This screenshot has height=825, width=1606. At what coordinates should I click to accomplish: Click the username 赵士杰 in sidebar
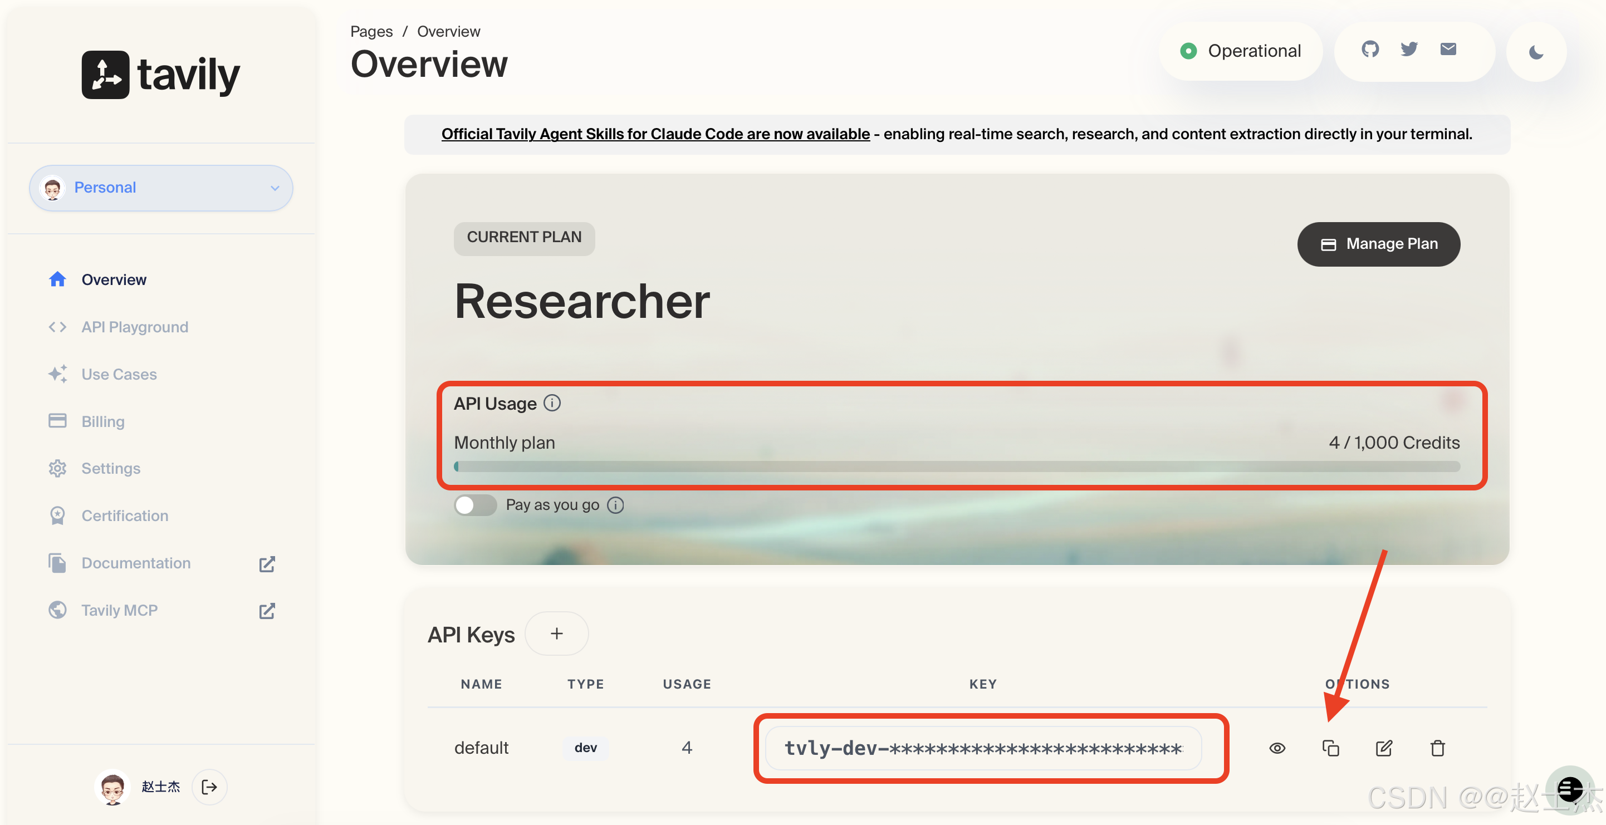(161, 787)
